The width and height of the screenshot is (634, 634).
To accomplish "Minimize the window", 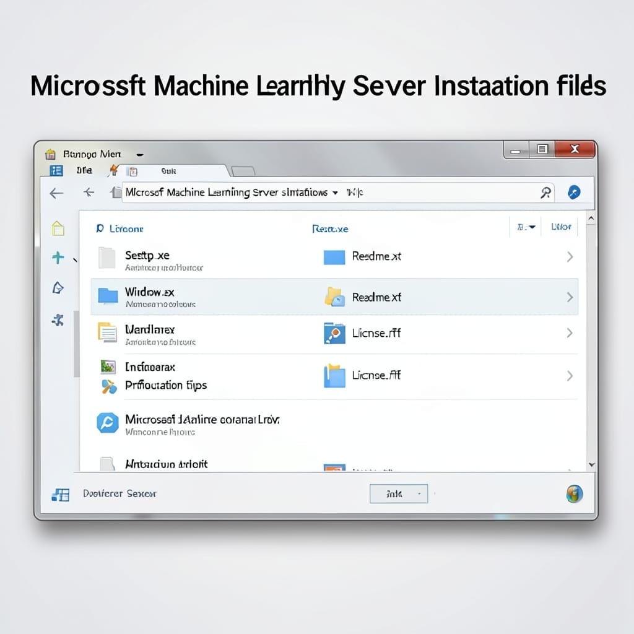I will (x=516, y=150).
